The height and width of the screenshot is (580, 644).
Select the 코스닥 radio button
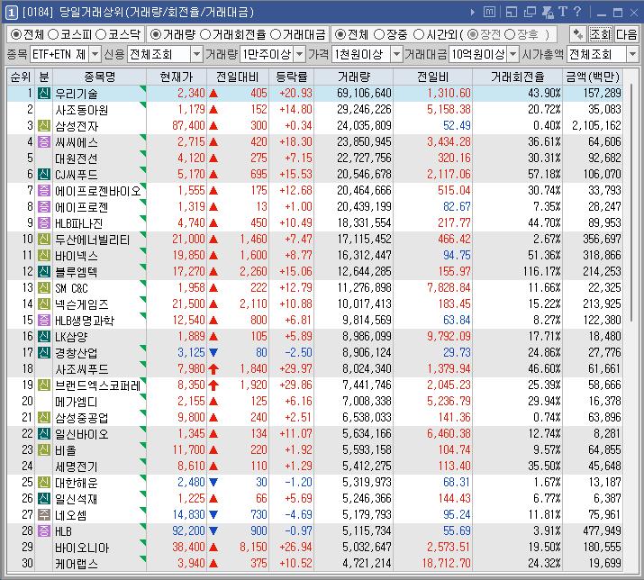tap(101, 34)
